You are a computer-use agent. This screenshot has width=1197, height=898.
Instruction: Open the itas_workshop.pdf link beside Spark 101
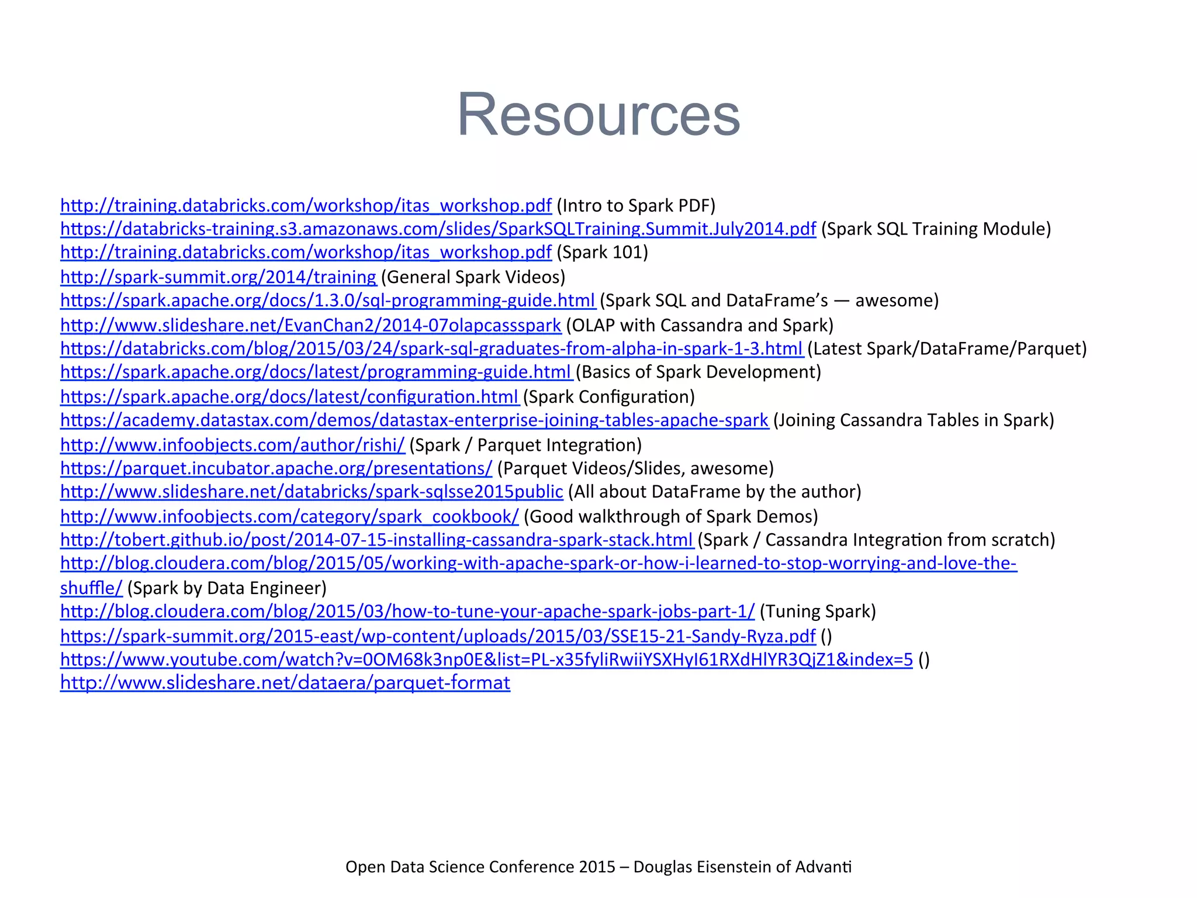pyautogui.click(x=306, y=253)
